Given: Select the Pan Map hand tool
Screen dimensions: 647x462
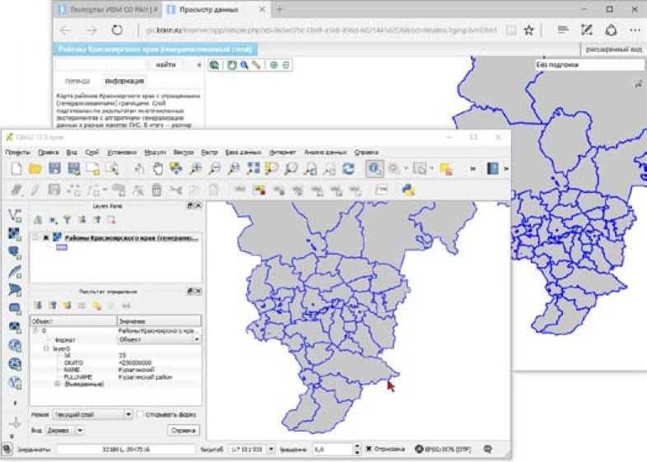Looking at the screenshot, I should (156, 168).
